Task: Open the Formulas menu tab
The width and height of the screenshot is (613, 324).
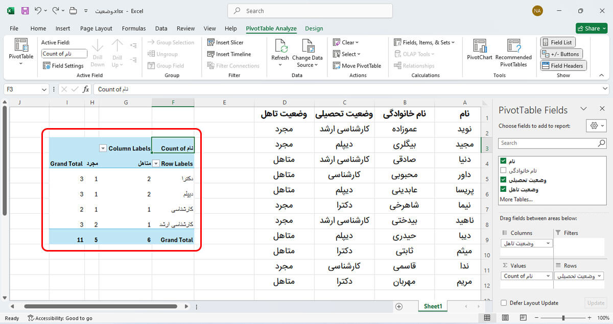Action: 134,29
